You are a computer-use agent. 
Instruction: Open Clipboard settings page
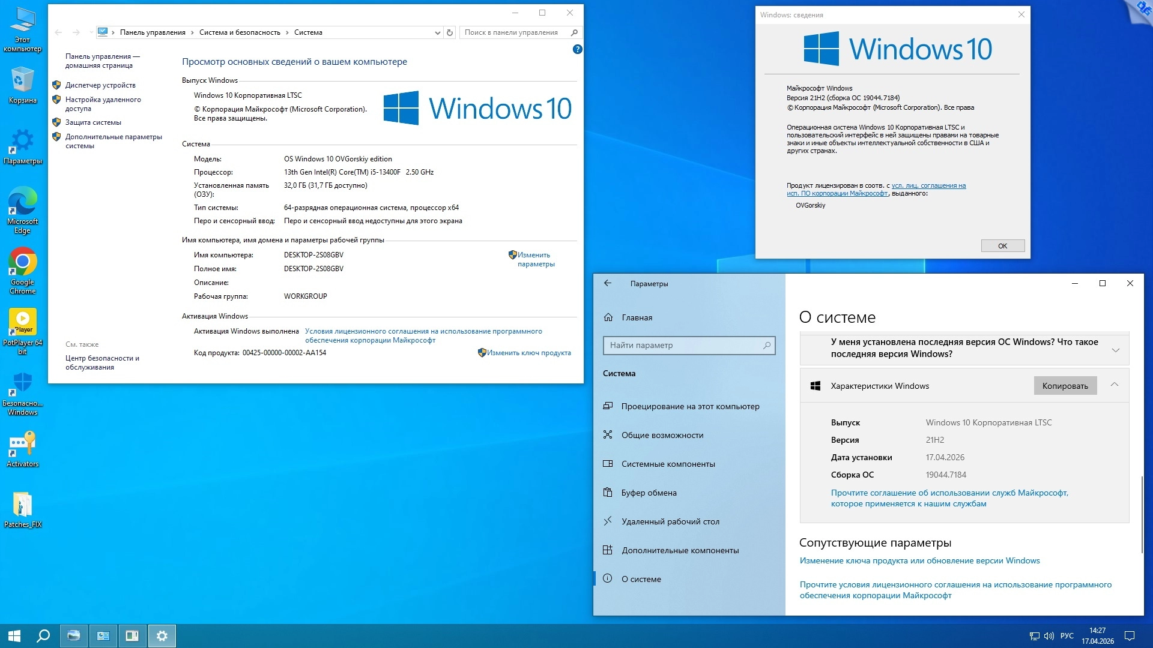tap(649, 493)
